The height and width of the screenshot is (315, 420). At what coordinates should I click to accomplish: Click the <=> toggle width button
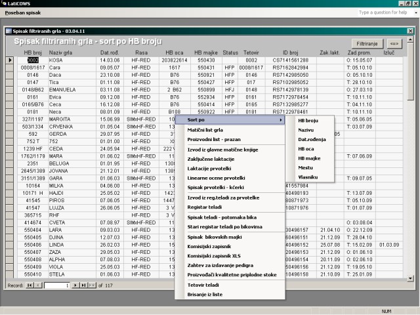(394, 43)
